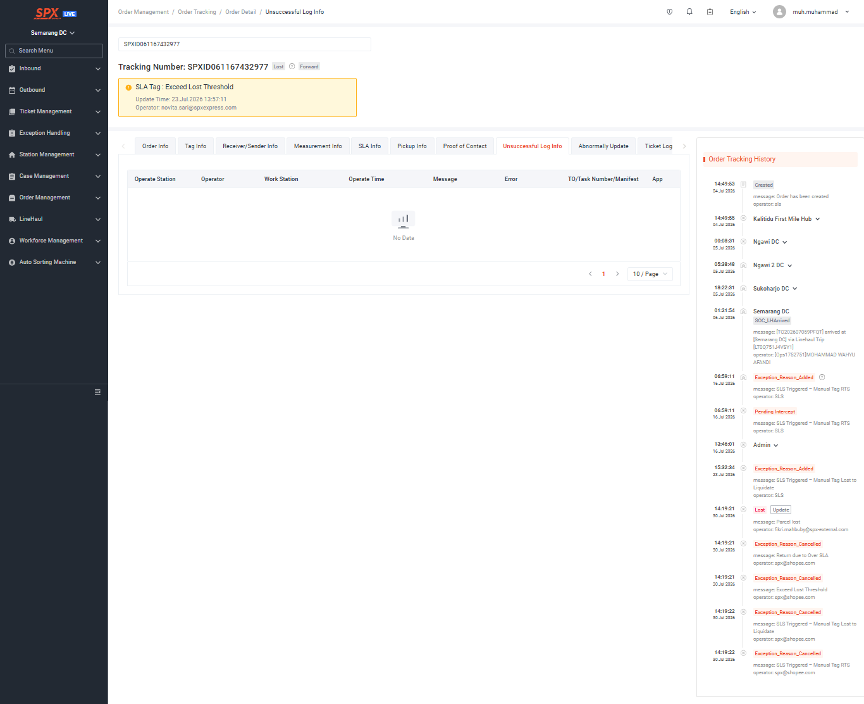Open the Semarang DC station dropdown

click(53, 33)
